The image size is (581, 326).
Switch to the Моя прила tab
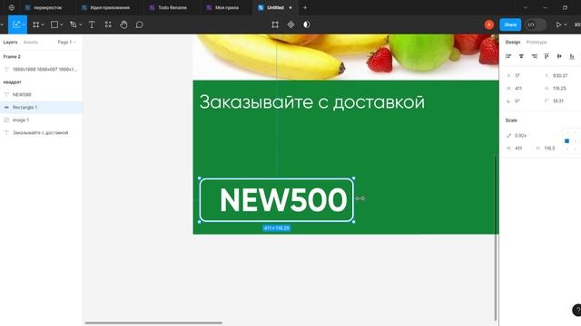227,7
